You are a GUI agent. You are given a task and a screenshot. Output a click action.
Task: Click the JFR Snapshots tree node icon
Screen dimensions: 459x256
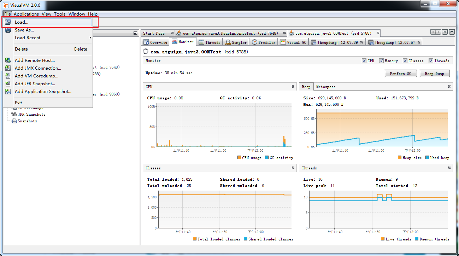click(x=14, y=114)
